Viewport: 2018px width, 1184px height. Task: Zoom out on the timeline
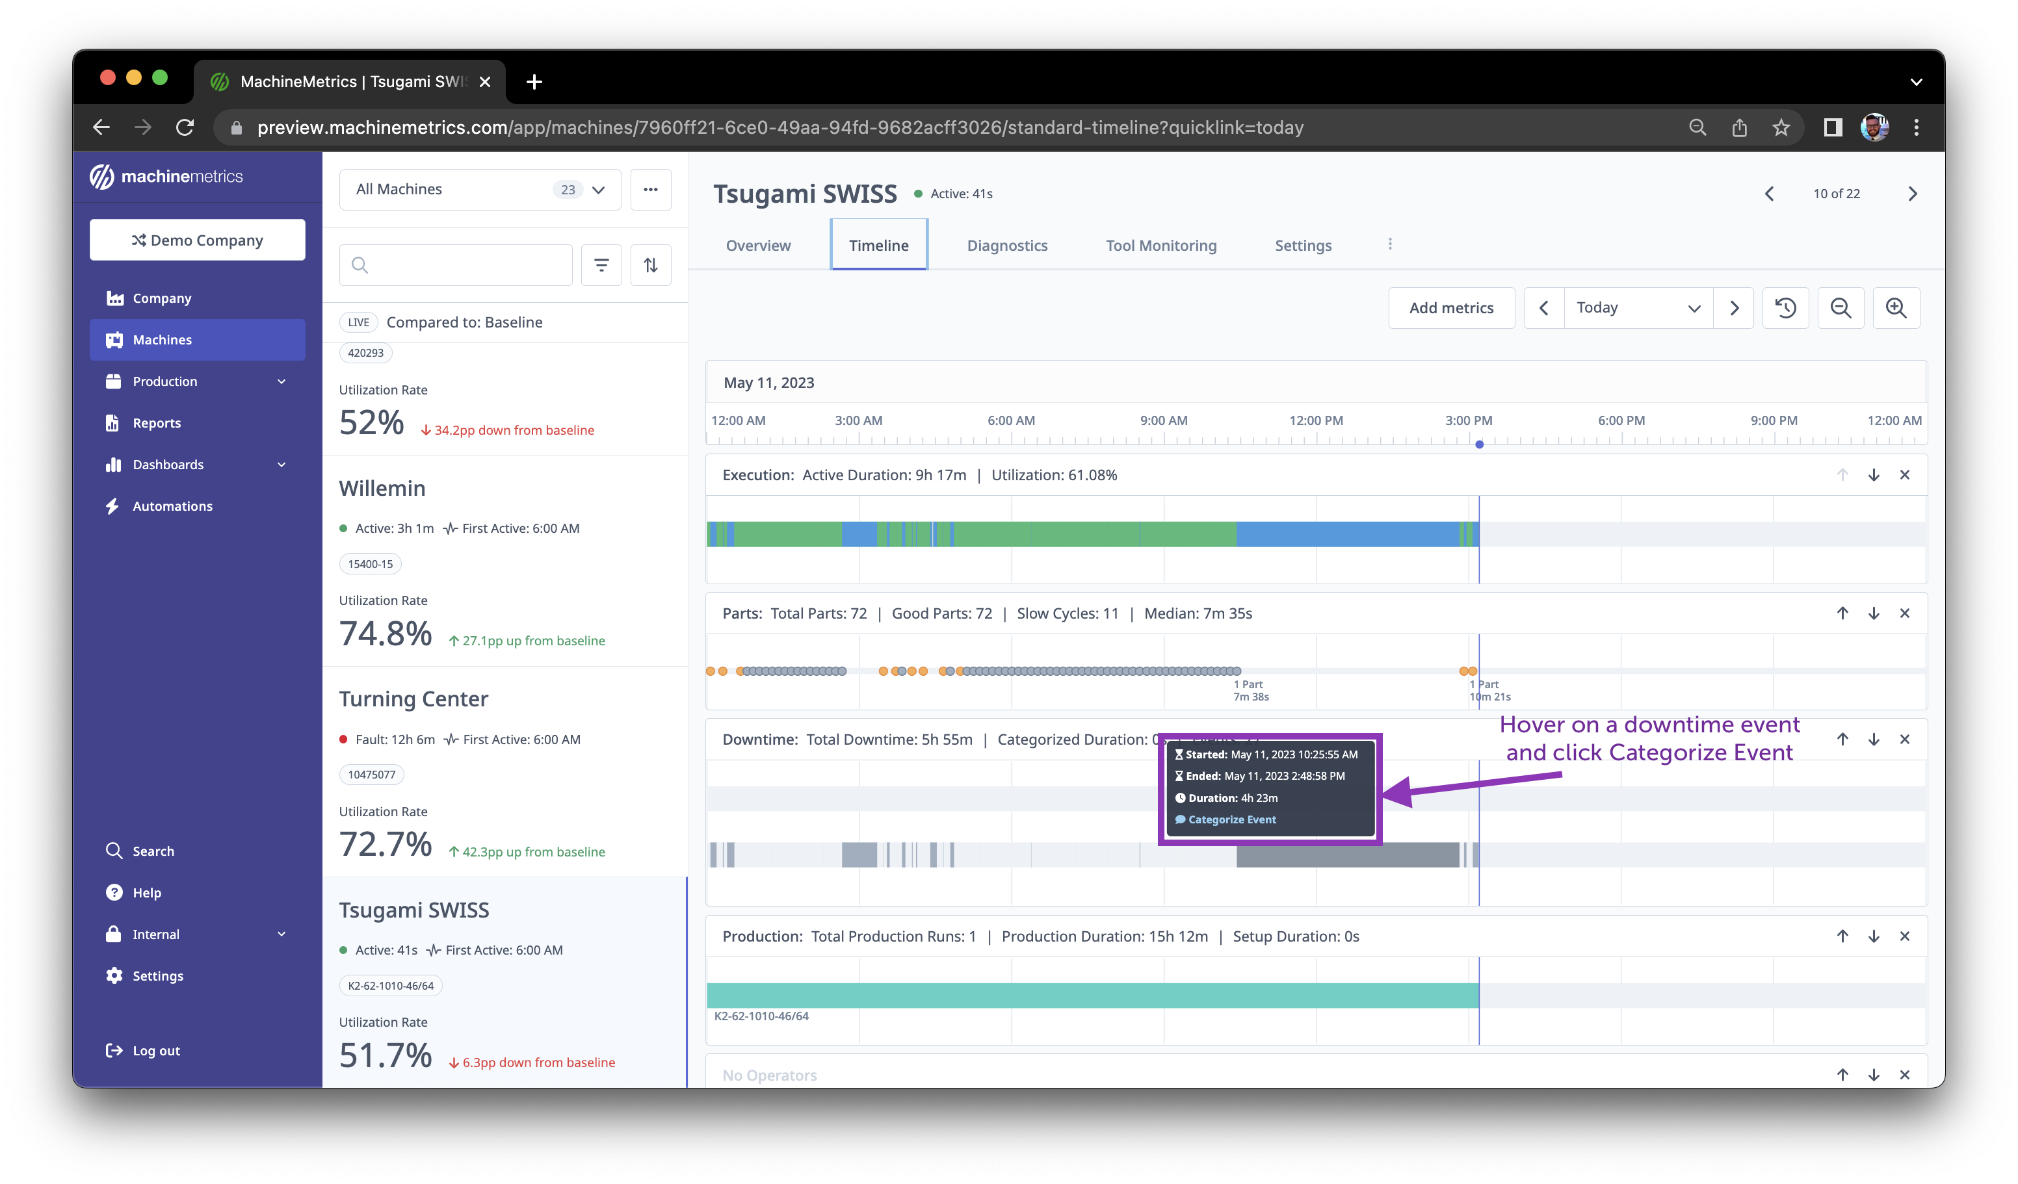pos(1841,307)
